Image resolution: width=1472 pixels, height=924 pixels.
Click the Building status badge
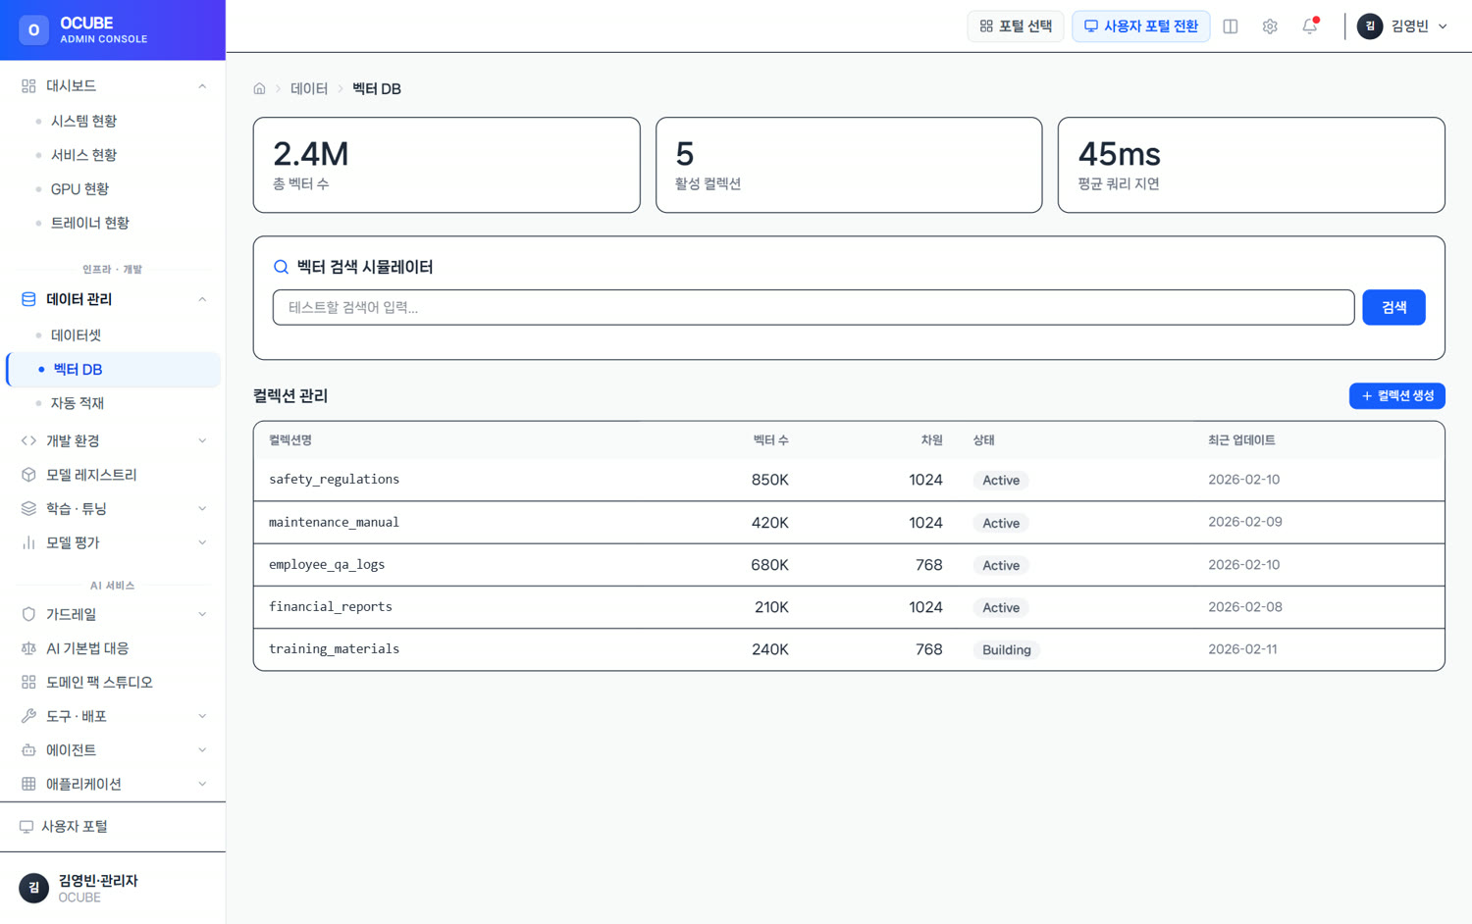pyautogui.click(x=1007, y=650)
